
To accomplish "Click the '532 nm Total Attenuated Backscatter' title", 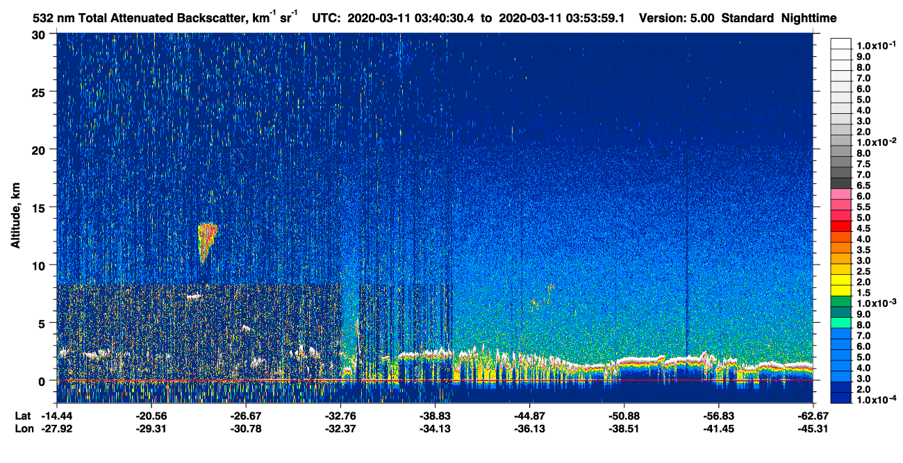I will (141, 18).
